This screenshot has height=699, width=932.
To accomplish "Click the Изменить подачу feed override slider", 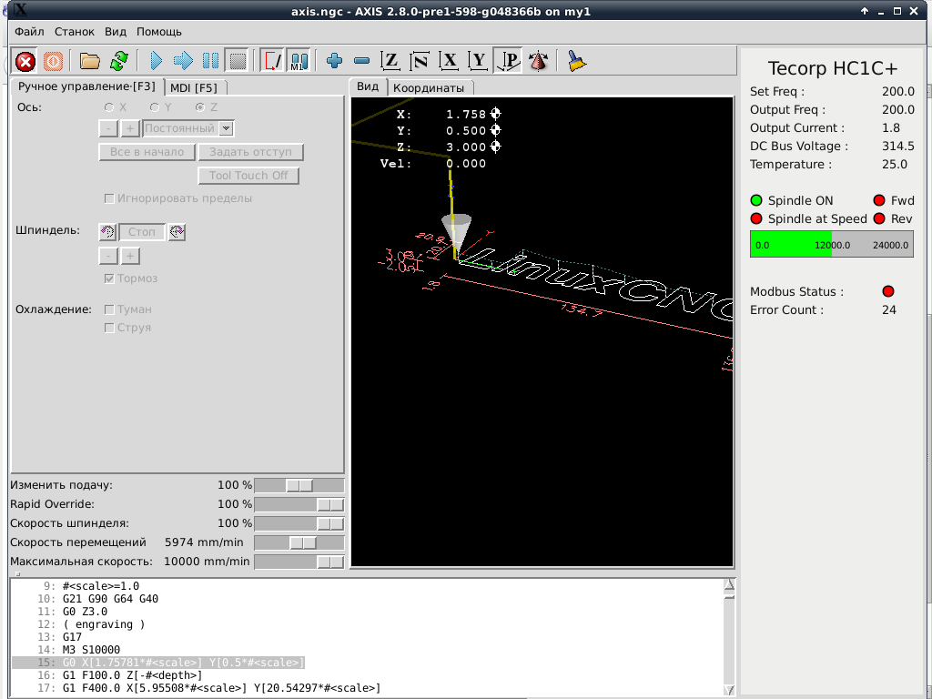I will coord(299,486).
